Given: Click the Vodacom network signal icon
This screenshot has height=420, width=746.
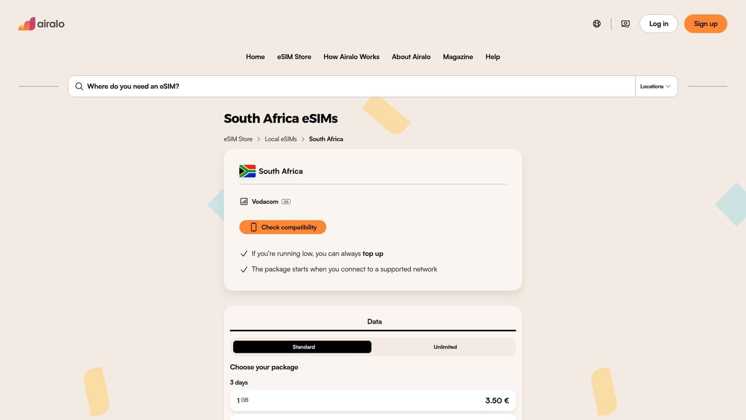Looking at the screenshot, I should click(244, 201).
